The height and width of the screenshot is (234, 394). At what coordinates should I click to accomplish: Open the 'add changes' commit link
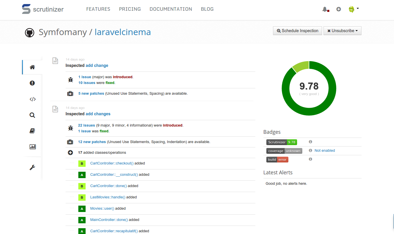click(x=98, y=114)
